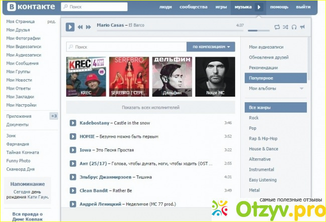Click 'Показать всех исполнителей' button

(150, 107)
